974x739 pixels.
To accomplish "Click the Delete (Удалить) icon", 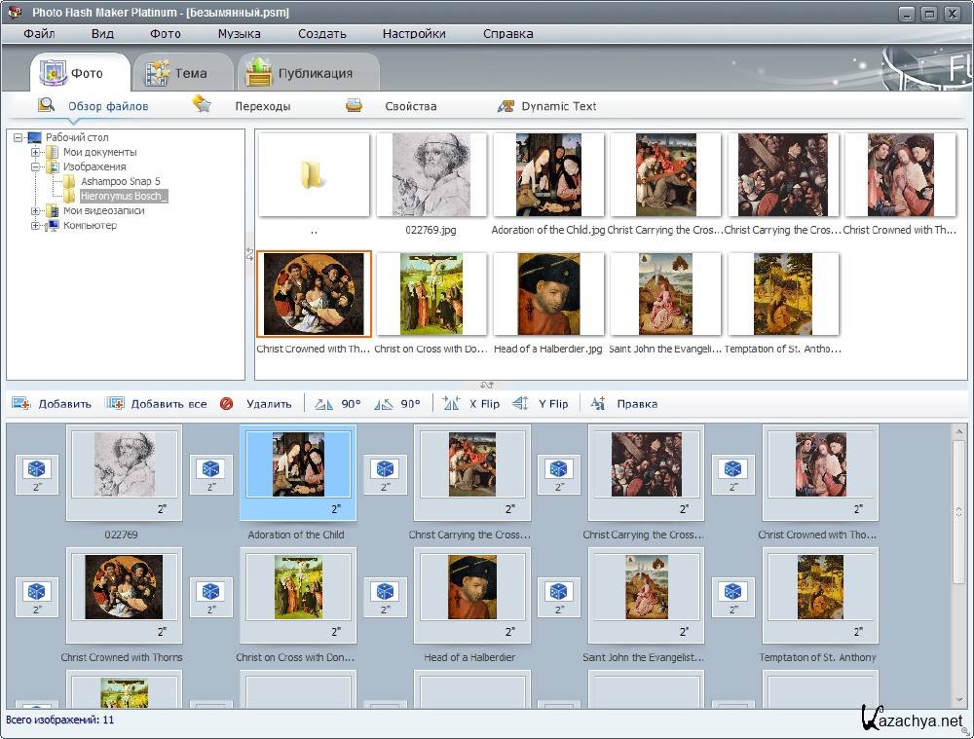I will tap(227, 403).
